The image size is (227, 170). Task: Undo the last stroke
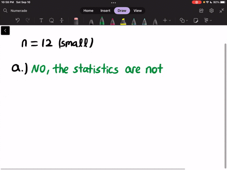point(17,20)
